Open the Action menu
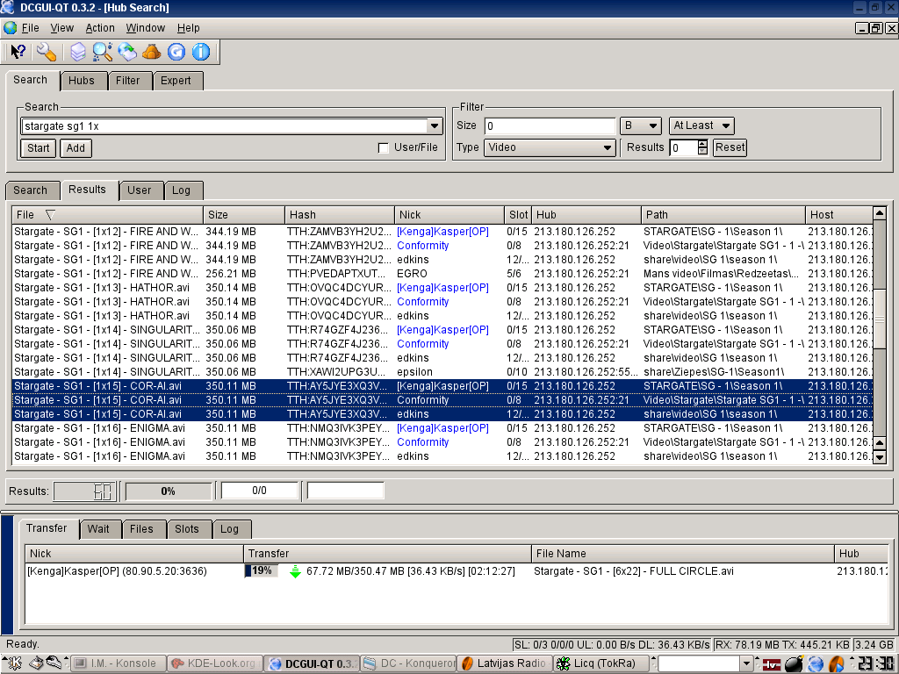Screen dimensions: 899x674 100,27
